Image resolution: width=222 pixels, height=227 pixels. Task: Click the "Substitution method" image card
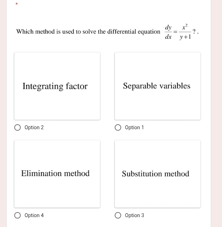pos(157,174)
